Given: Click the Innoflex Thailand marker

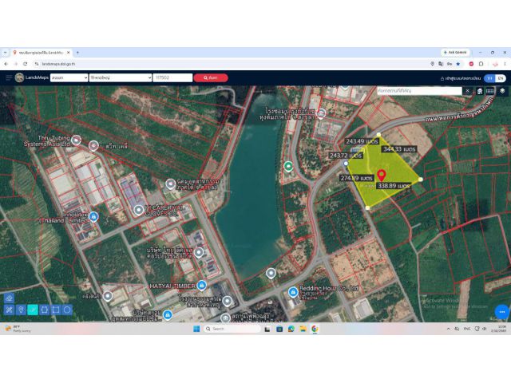Looking at the screenshot, I should pos(93,216).
